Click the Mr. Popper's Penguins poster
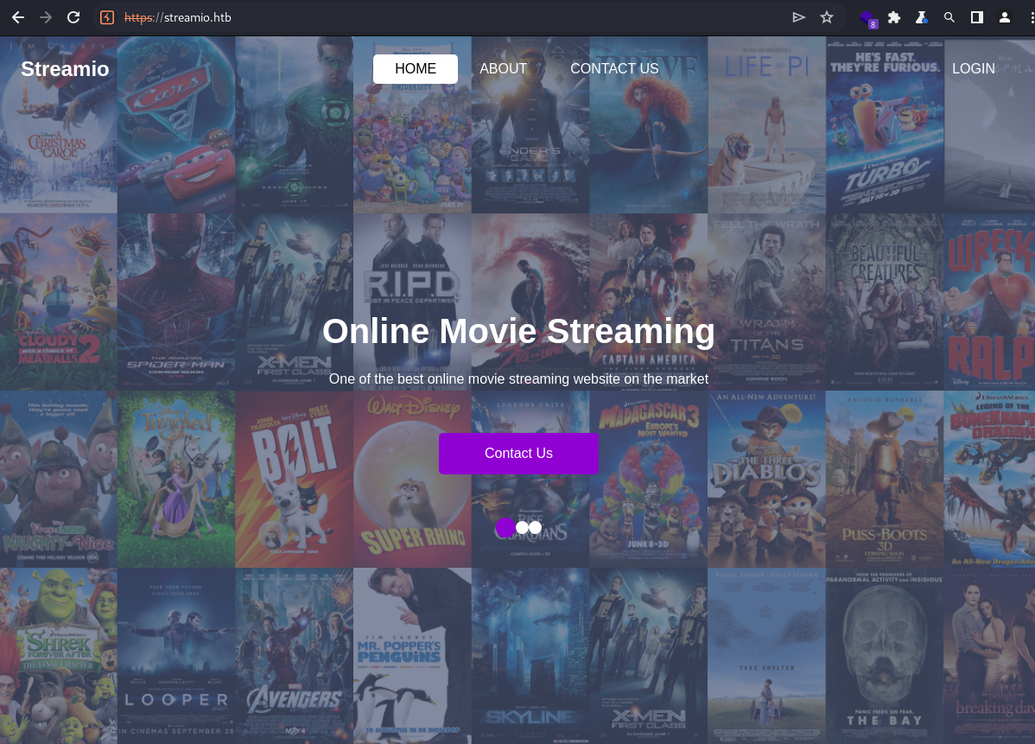 click(412, 656)
